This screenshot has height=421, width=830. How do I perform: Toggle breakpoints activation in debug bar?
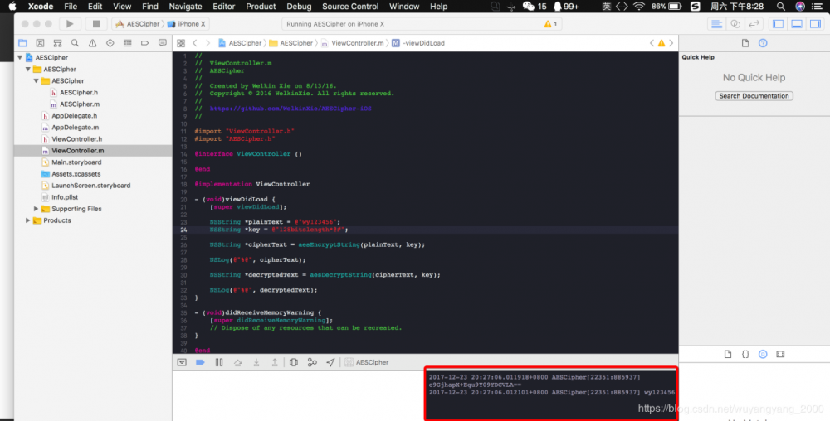click(200, 362)
